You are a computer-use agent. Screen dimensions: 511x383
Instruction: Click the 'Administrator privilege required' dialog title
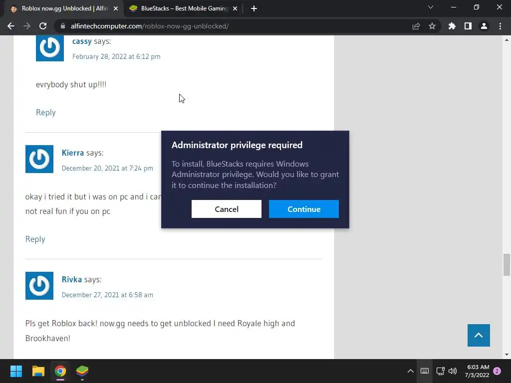(x=237, y=145)
